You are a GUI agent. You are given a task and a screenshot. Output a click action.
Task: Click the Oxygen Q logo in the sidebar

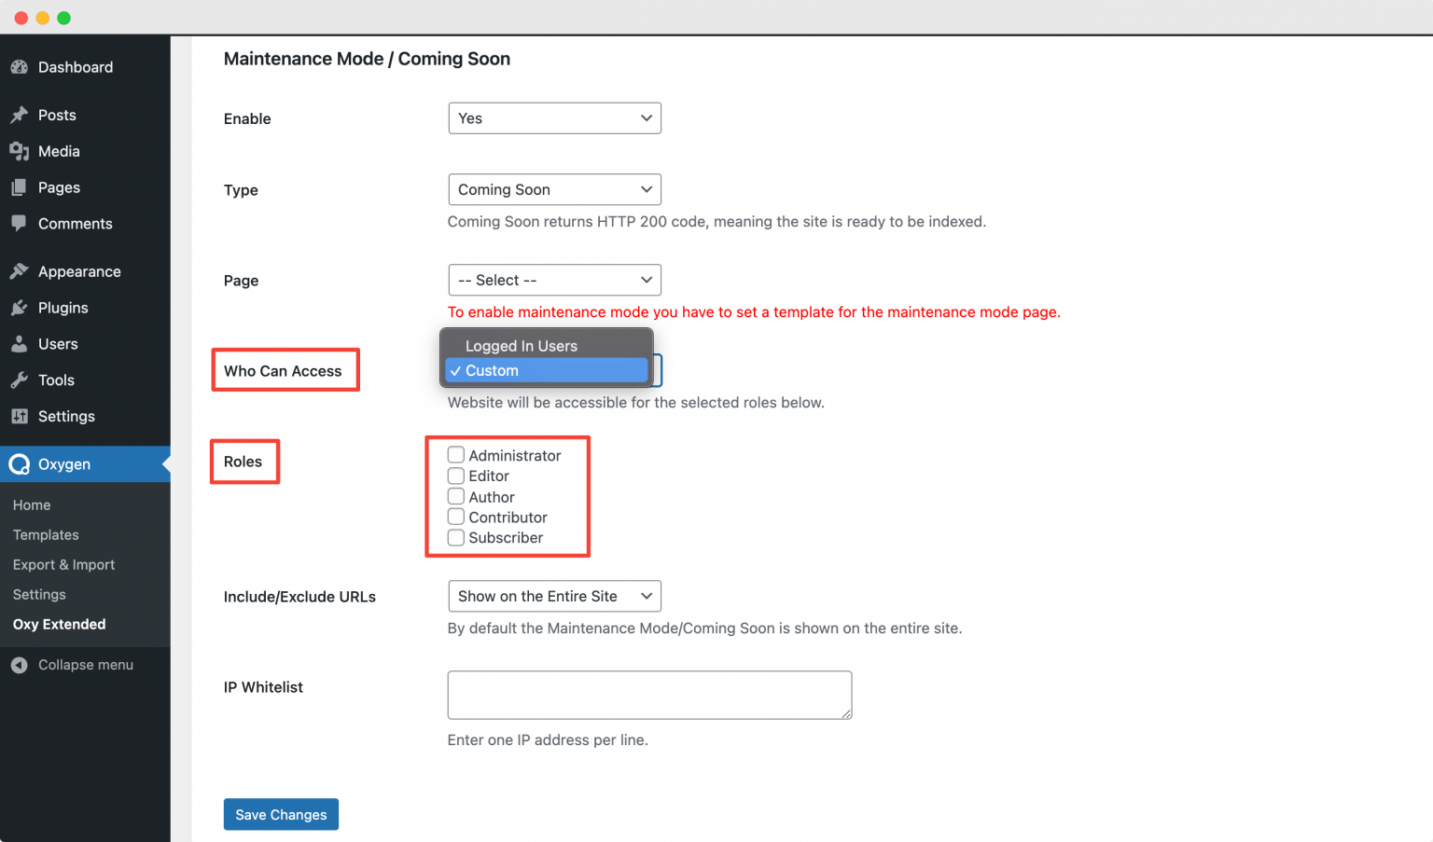click(21, 463)
